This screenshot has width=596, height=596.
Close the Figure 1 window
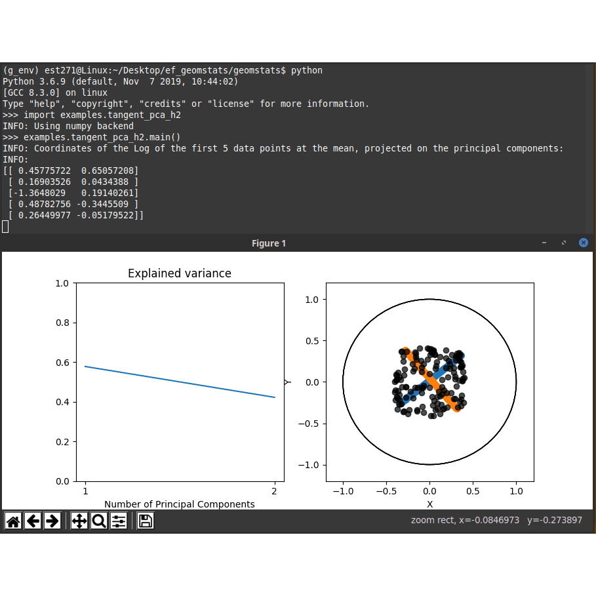tap(583, 243)
